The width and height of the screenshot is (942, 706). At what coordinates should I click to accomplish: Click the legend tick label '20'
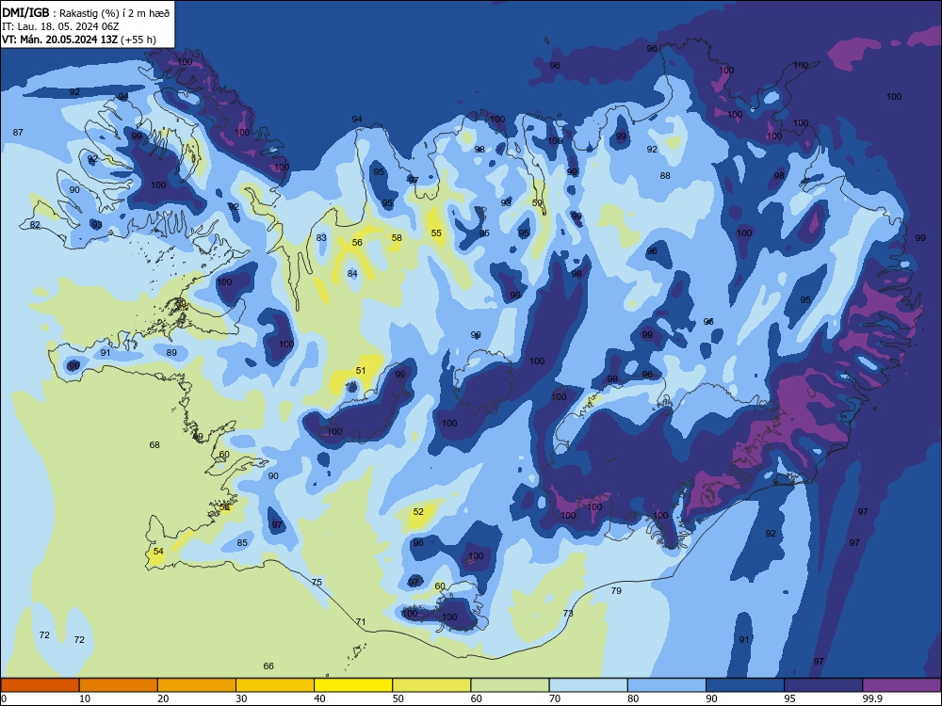(x=163, y=698)
